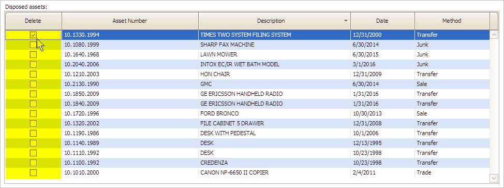Select the Trade method cell
Viewport: 504px width, 188px height.
452,173
